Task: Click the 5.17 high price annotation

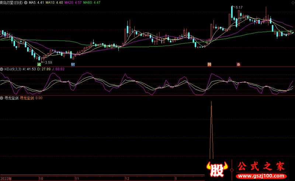Action: point(239,7)
